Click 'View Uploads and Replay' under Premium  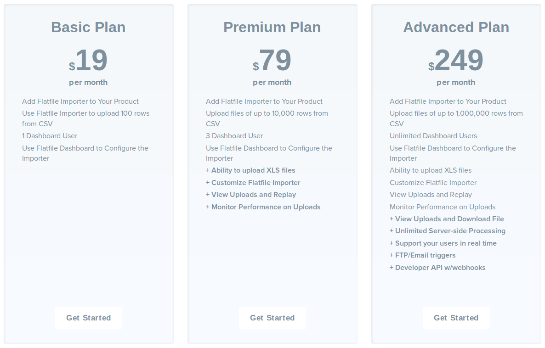(251, 195)
